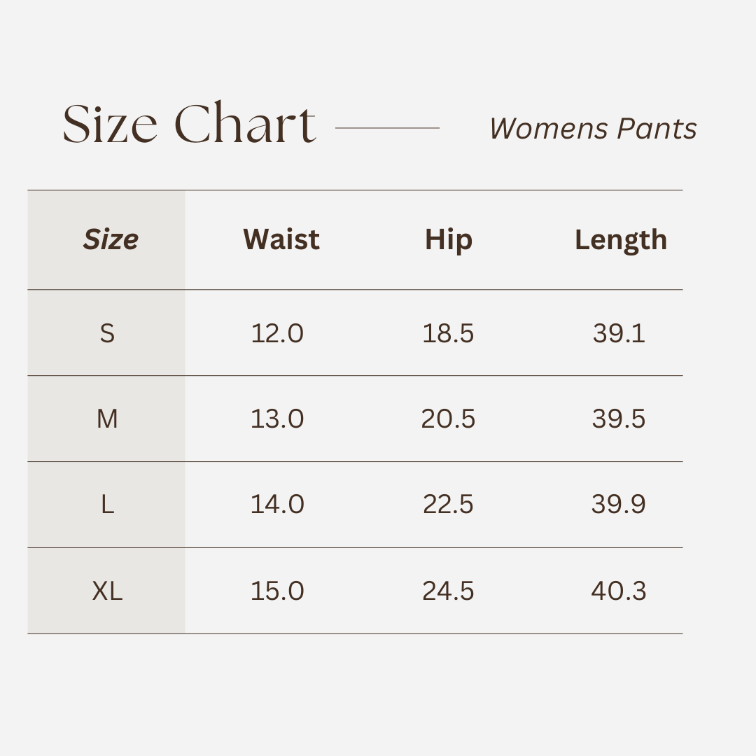Select the 13.0 waist value
The image size is (756, 756).
click(x=277, y=419)
